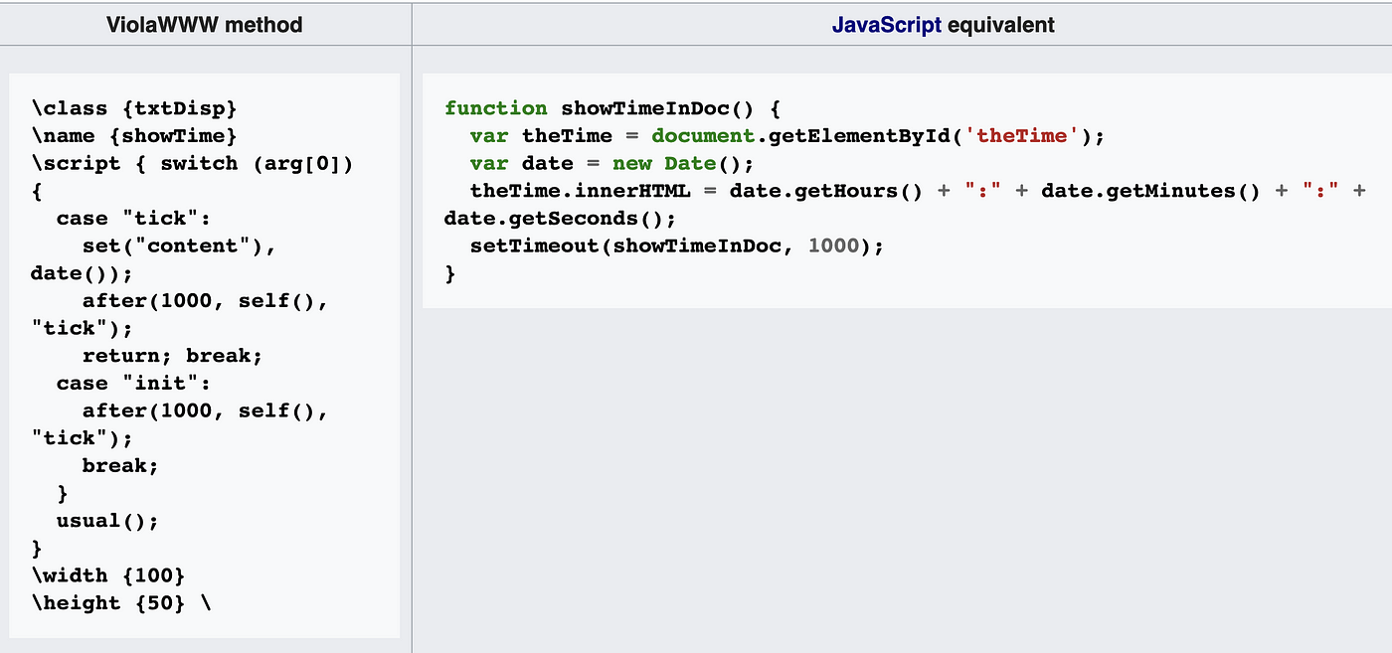Click the "document" keyword in JavaScript code
Image resolution: width=1392 pixels, height=653 pixels.
click(704, 135)
